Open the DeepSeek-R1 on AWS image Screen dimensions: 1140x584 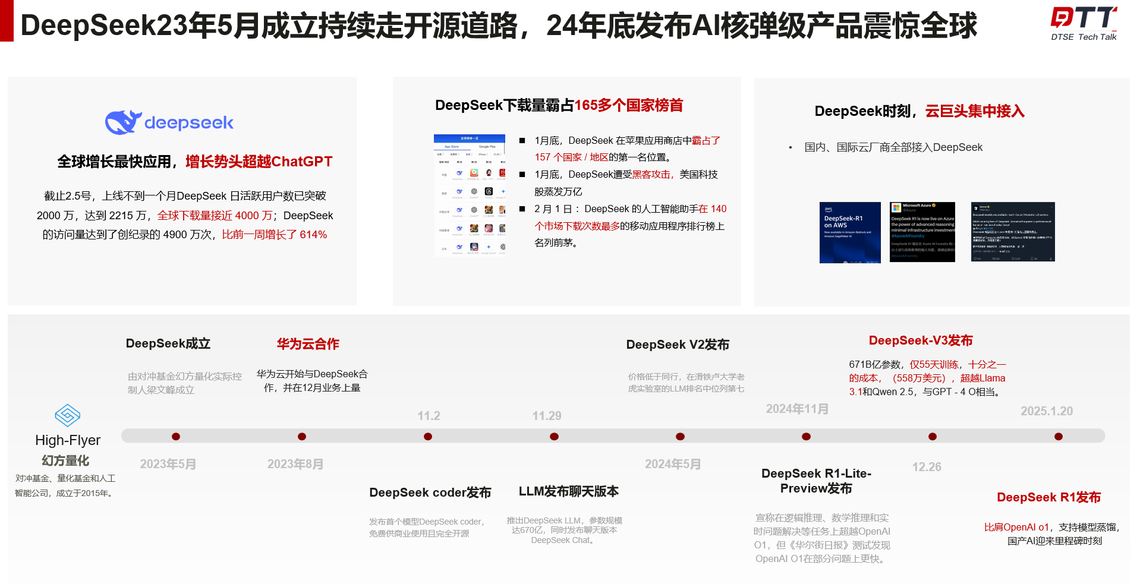pos(850,232)
